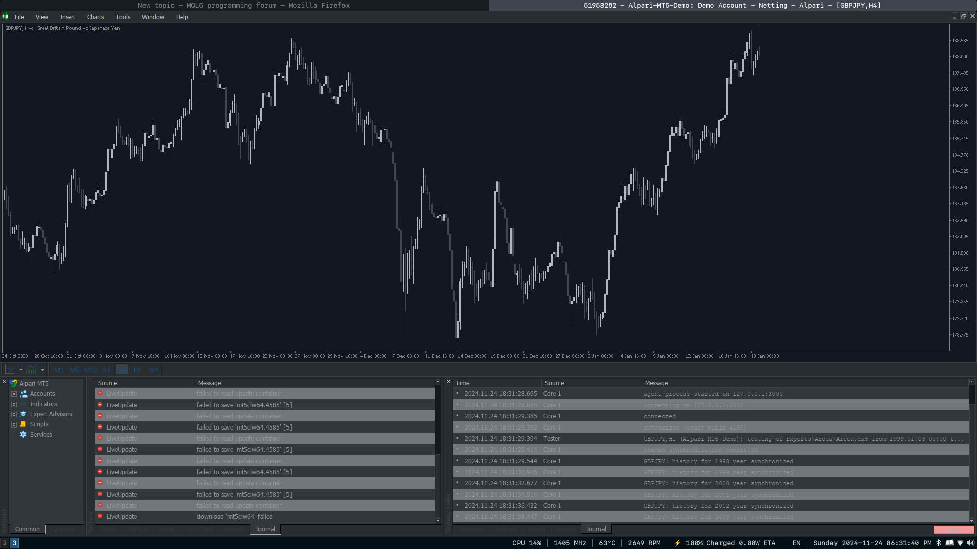Viewport: 977px width, 549px height.
Task: Open the Insert menu
Action: 68,17
